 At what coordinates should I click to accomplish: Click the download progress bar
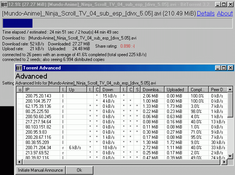click(x=117, y=23)
